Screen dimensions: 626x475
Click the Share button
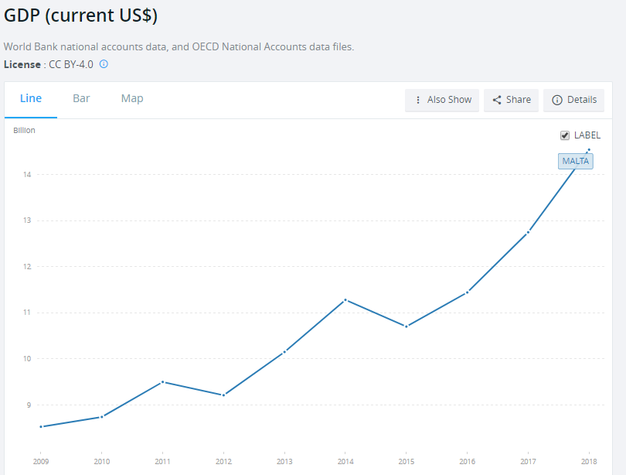(x=511, y=100)
